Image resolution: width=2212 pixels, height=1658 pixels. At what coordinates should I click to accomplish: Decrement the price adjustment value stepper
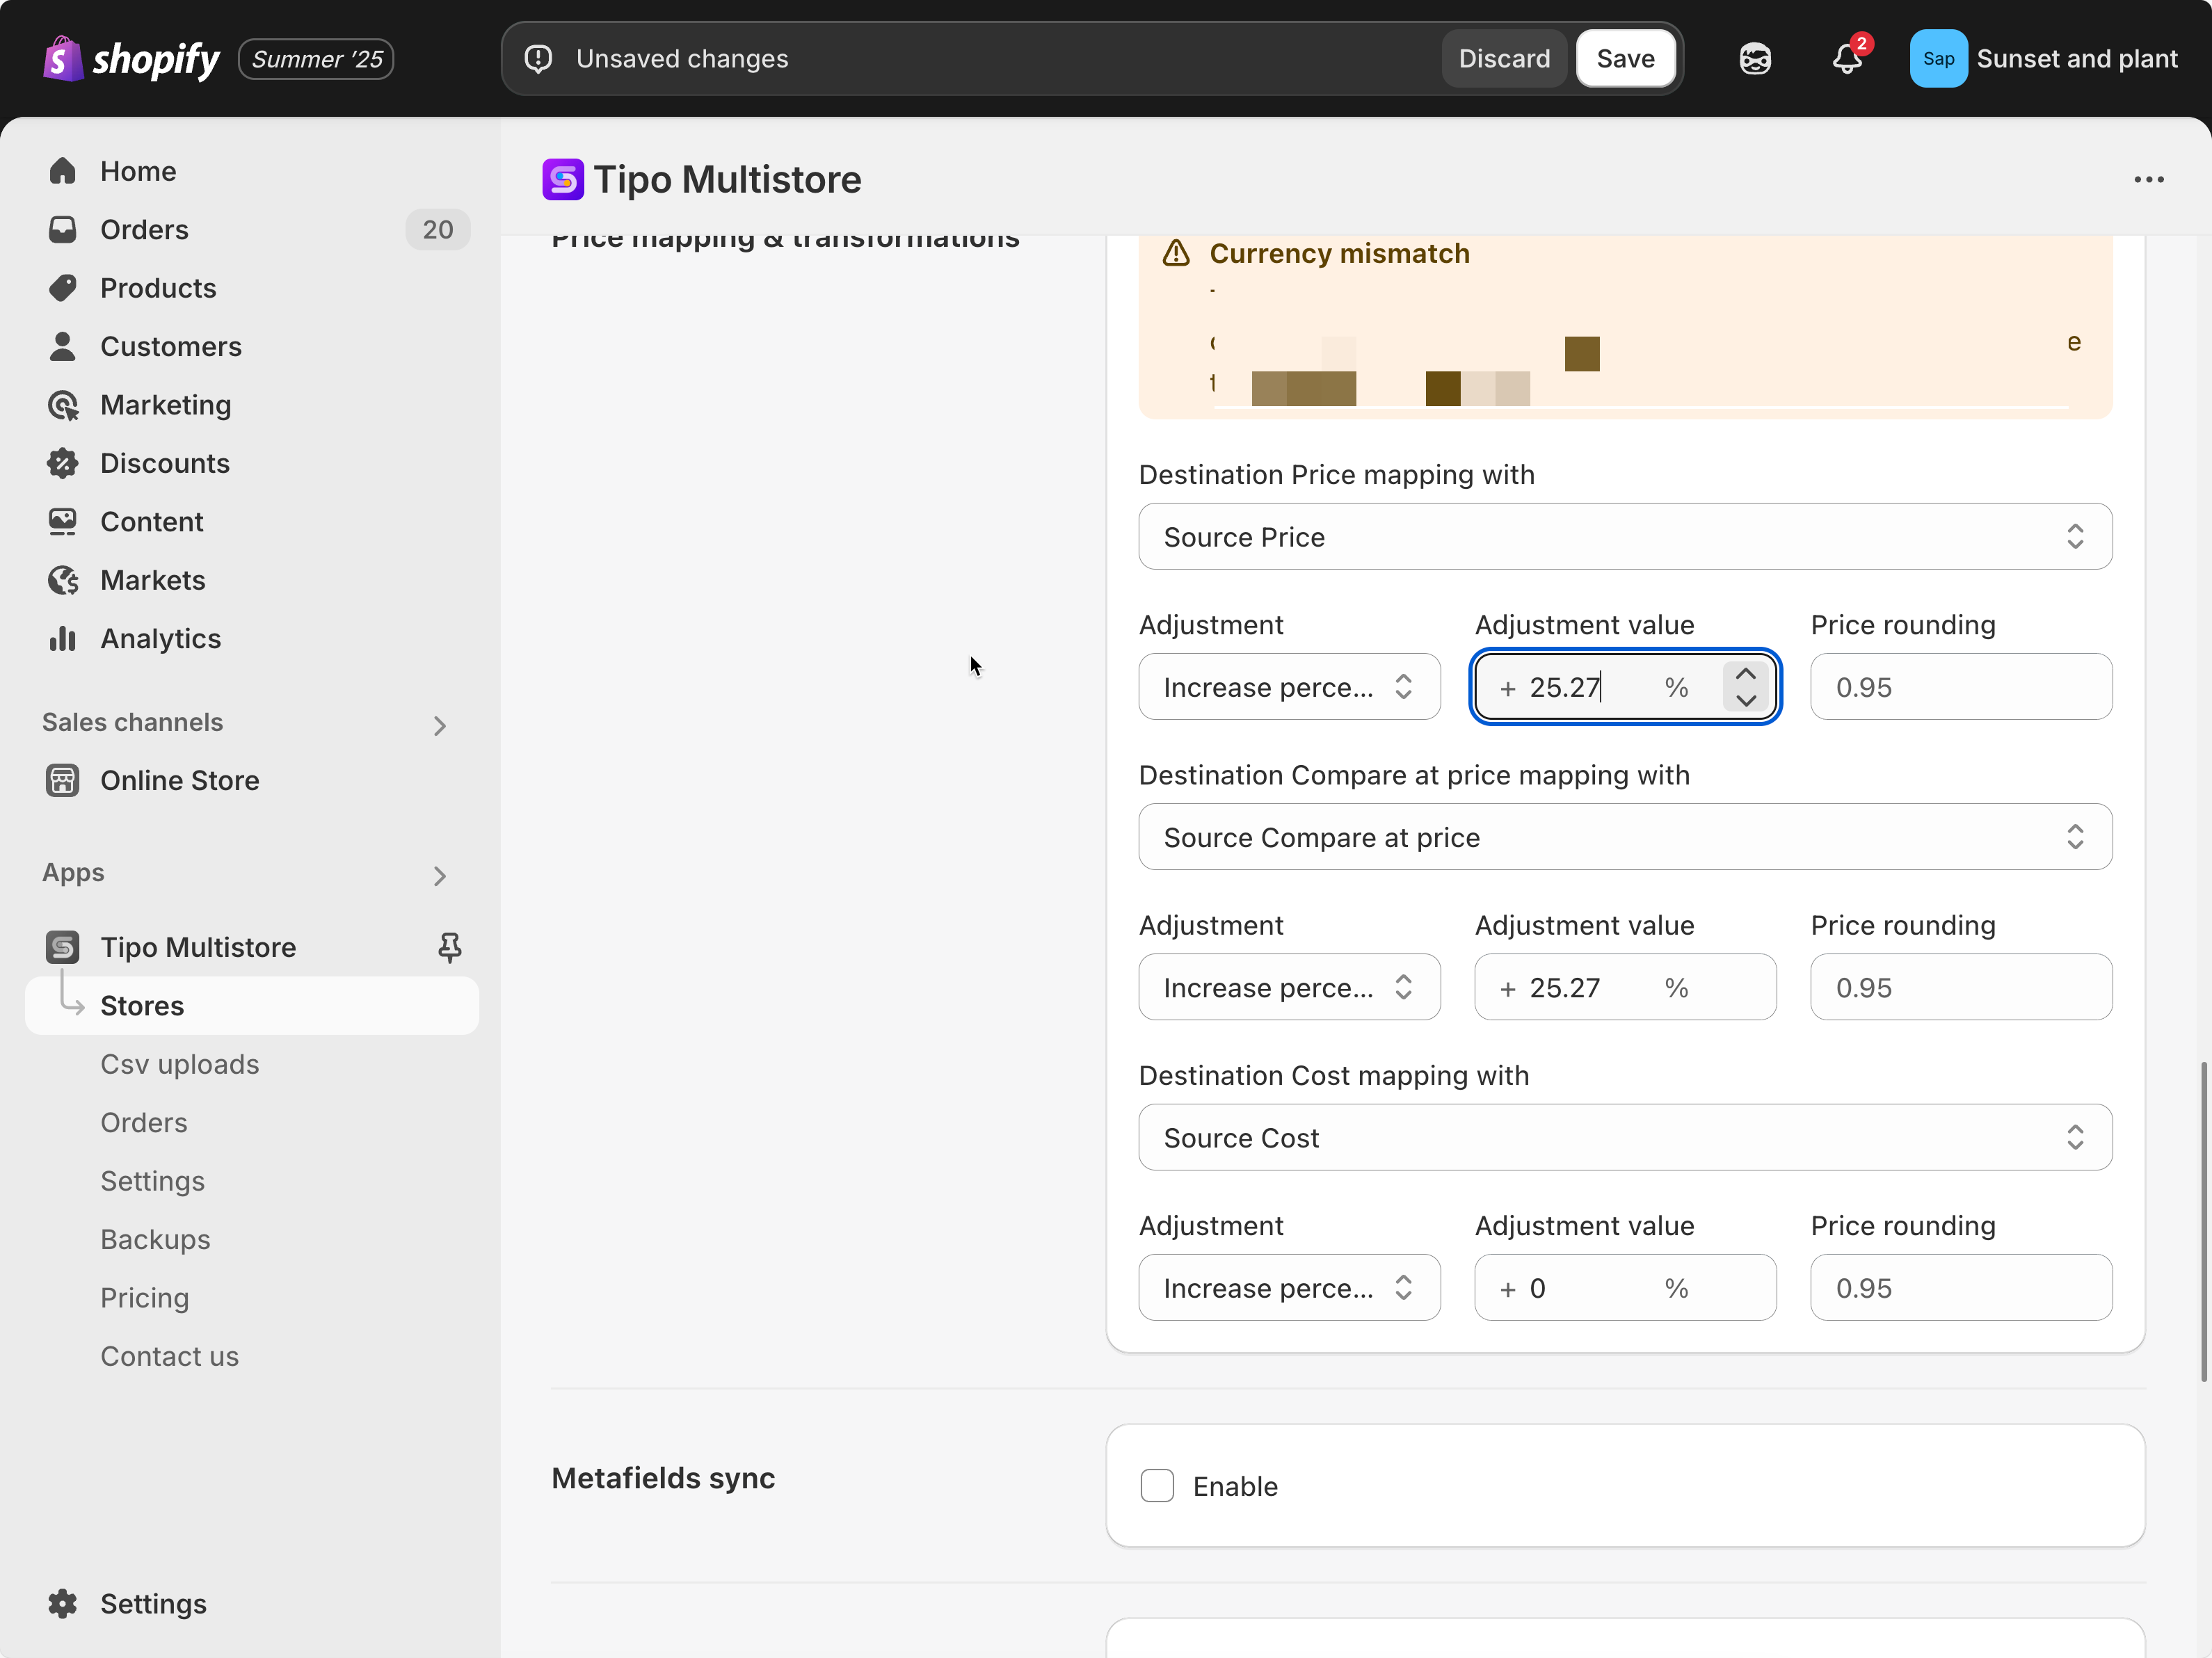coord(1746,700)
